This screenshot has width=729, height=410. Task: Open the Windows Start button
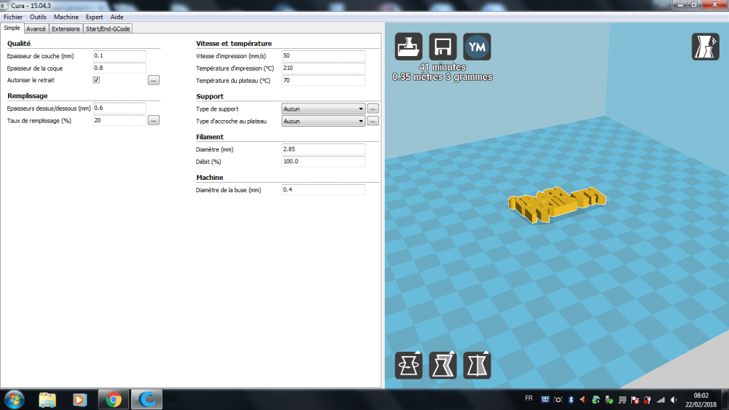point(14,399)
